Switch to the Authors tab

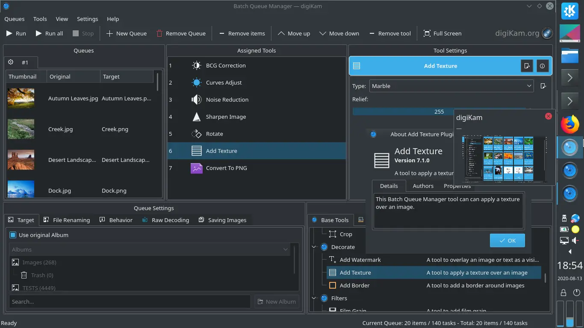[x=422, y=186]
